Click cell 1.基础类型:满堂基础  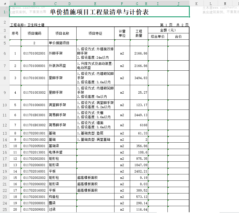point(95,139)
